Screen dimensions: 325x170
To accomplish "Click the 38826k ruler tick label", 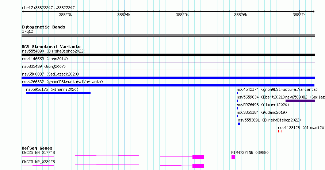I will [x=241, y=15].
